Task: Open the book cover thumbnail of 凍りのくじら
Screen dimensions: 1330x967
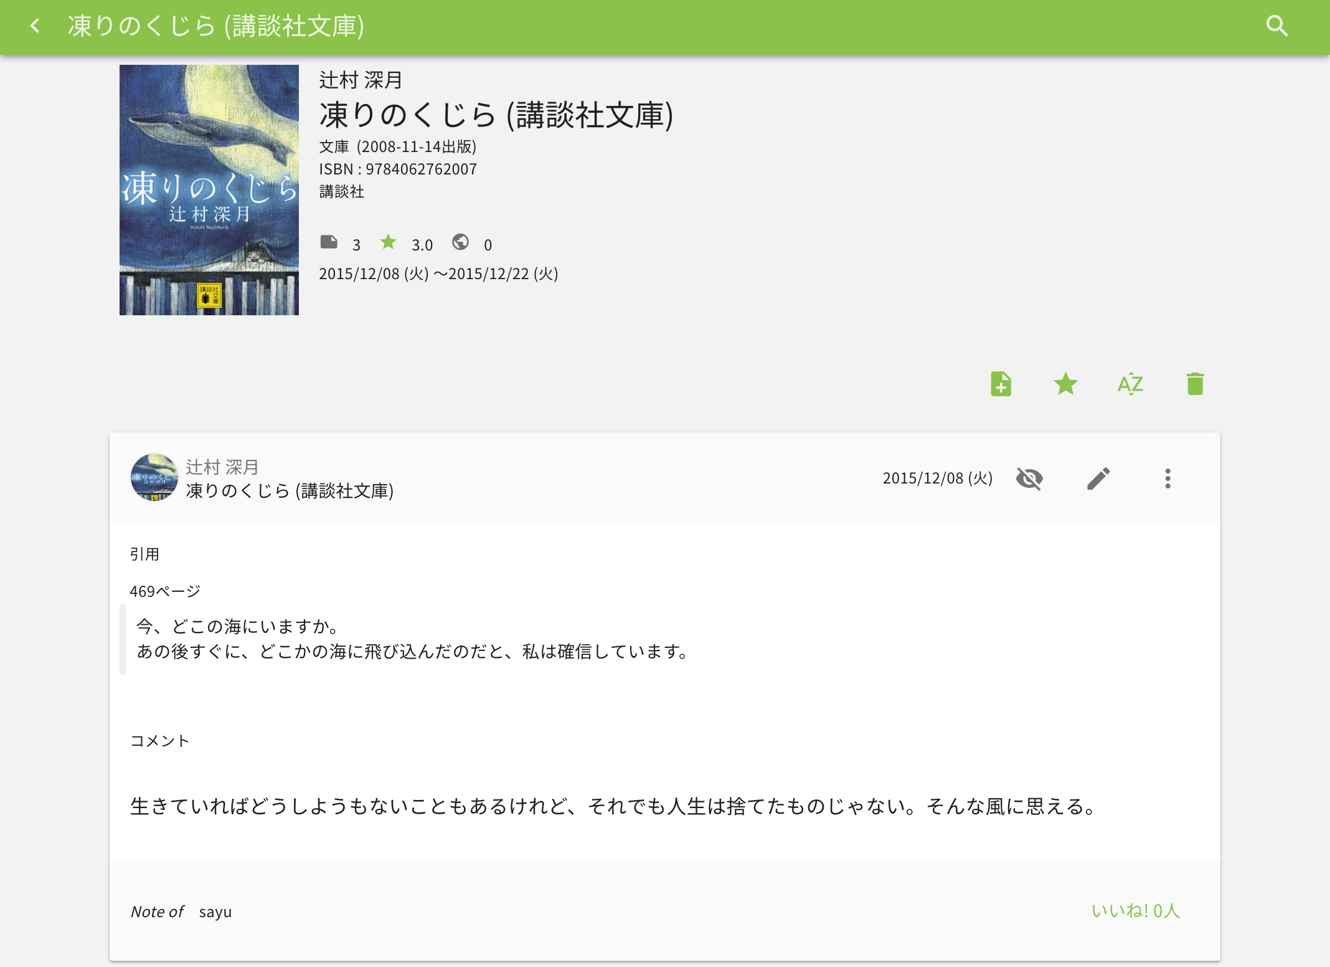Action: coord(209,189)
